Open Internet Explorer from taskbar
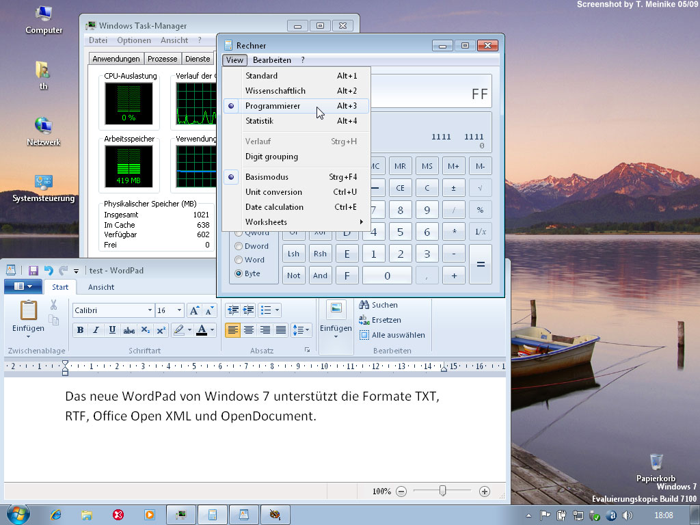This screenshot has height=525, width=700. tap(56, 515)
